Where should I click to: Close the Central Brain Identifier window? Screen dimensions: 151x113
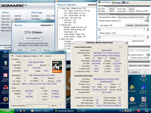click(126, 43)
